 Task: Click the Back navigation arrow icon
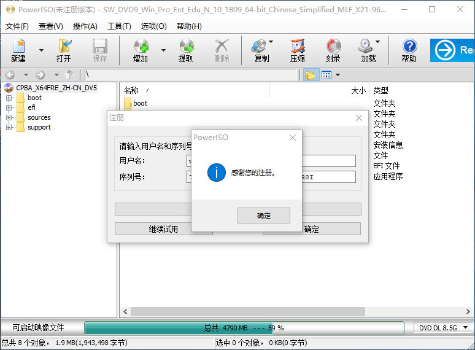10,74
